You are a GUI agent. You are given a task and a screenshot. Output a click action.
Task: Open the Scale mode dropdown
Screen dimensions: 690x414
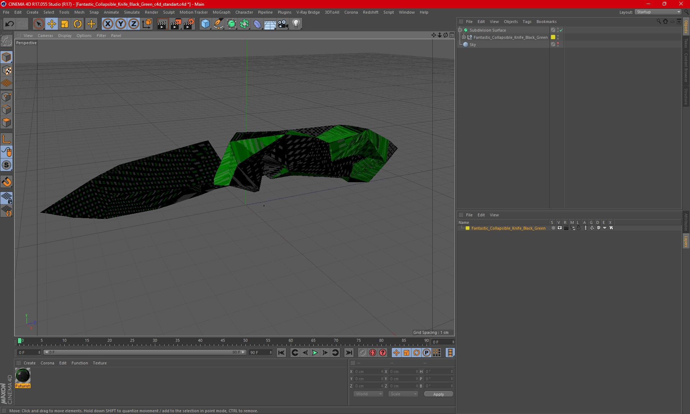pyautogui.click(x=403, y=394)
